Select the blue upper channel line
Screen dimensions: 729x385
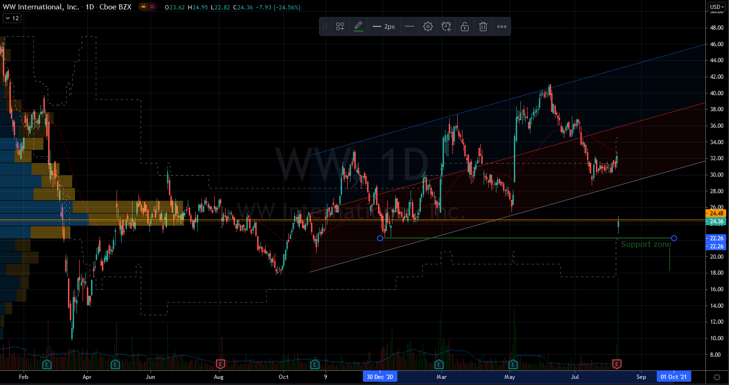[509, 99]
